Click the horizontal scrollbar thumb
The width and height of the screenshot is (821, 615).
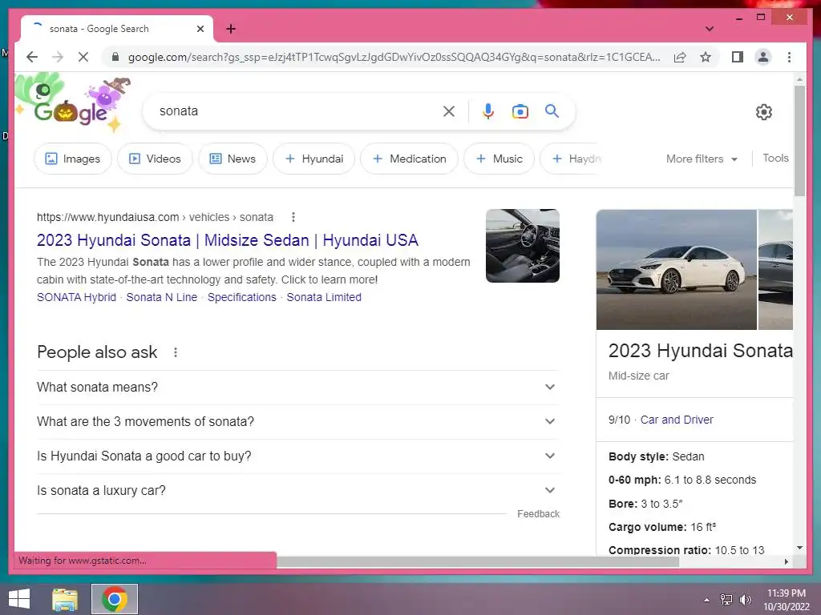(478, 561)
